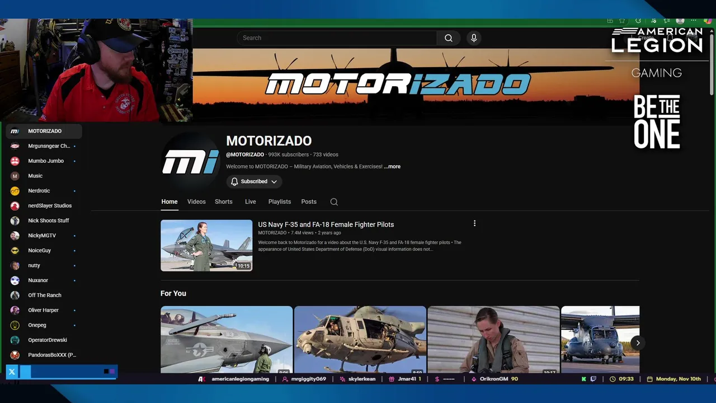Search within the MOTORIZADO channel
Viewport: 716px width, 403px height.
click(x=334, y=201)
